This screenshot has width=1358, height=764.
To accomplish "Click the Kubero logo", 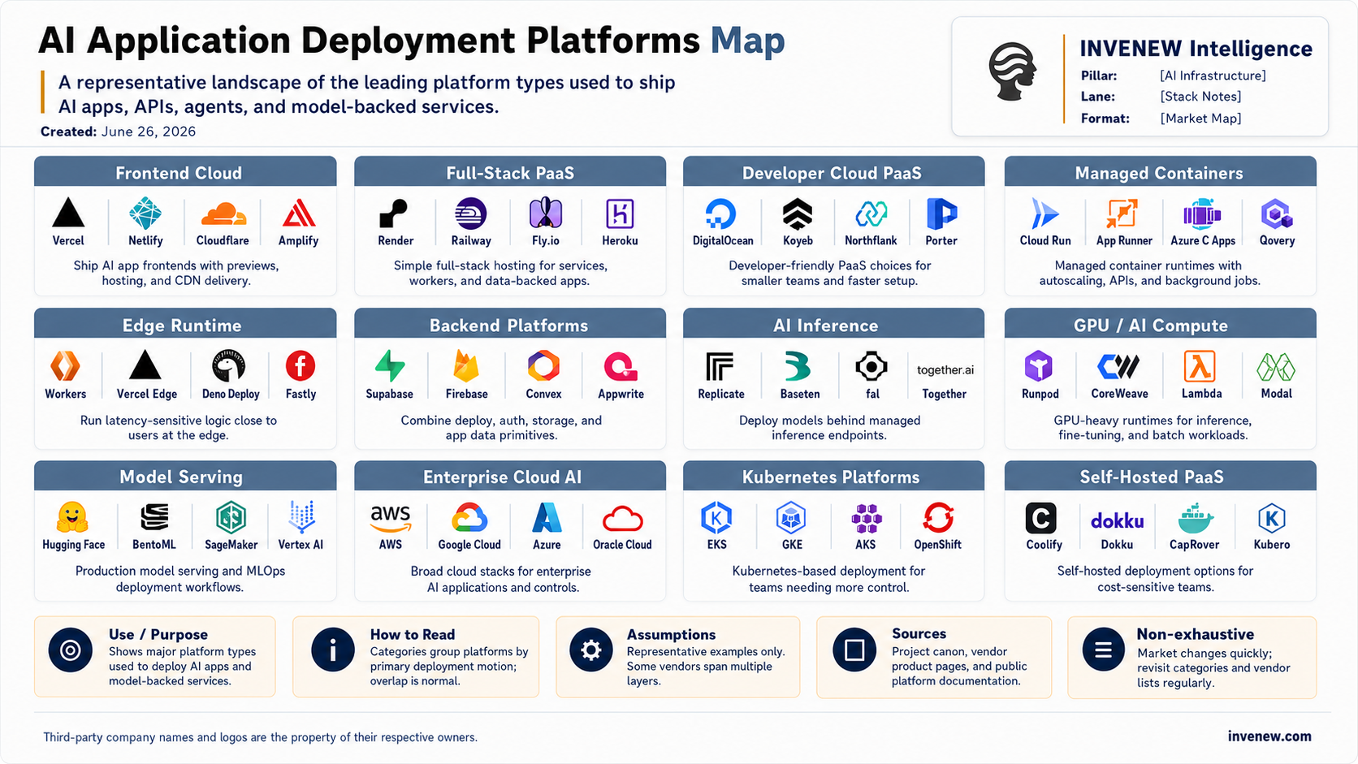I will [1272, 518].
